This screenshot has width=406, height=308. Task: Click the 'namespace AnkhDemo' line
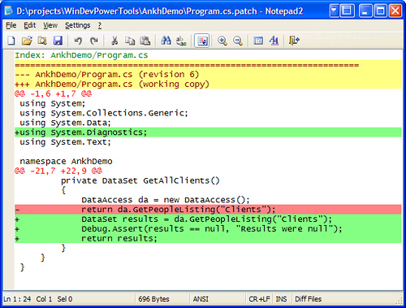(x=66, y=162)
